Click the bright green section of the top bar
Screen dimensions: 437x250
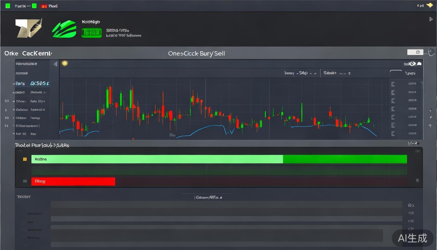click(345, 159)
